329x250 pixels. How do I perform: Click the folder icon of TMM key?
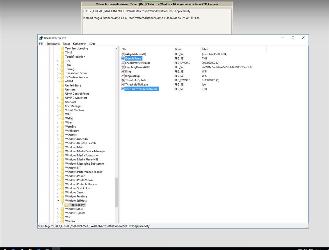click(x=62, y=53)
